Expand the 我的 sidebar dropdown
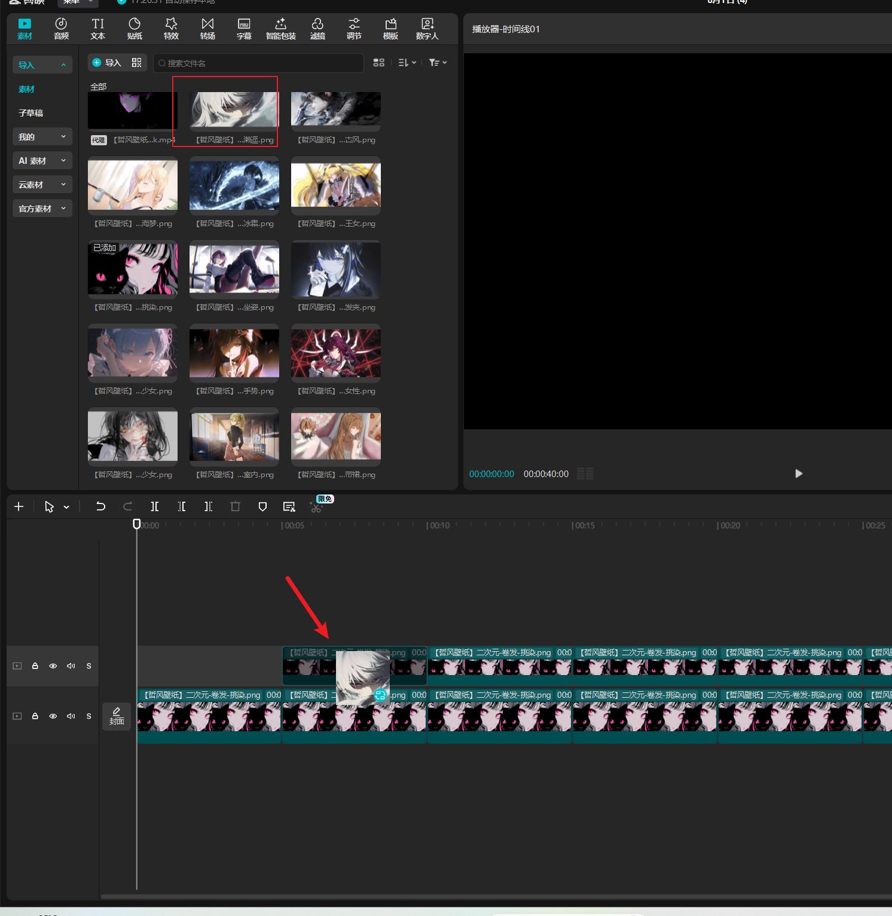 [42, 137]
